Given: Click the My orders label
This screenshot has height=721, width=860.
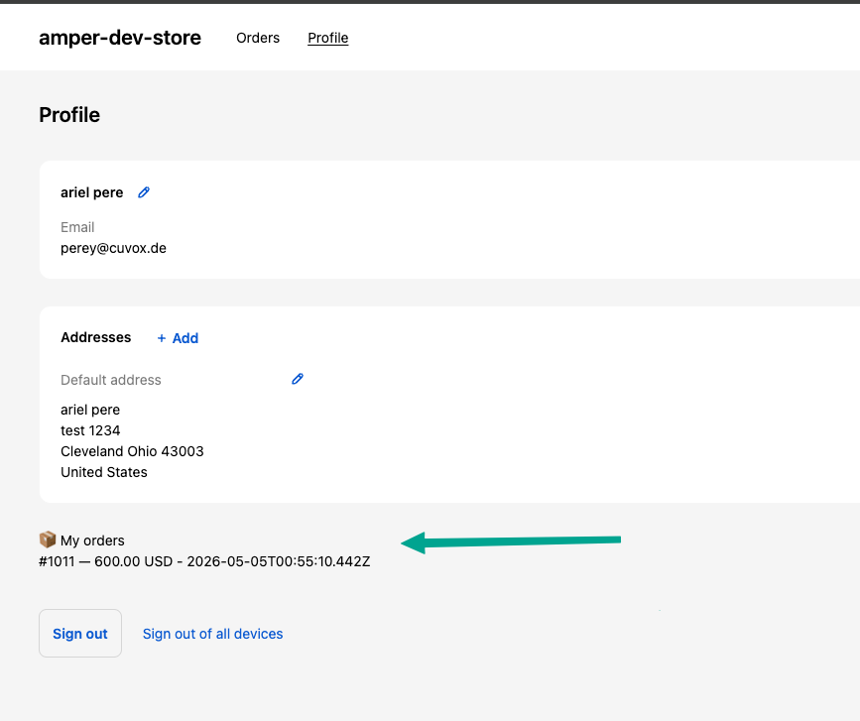Looking at the screenshot, I should (x=92, y=541).
